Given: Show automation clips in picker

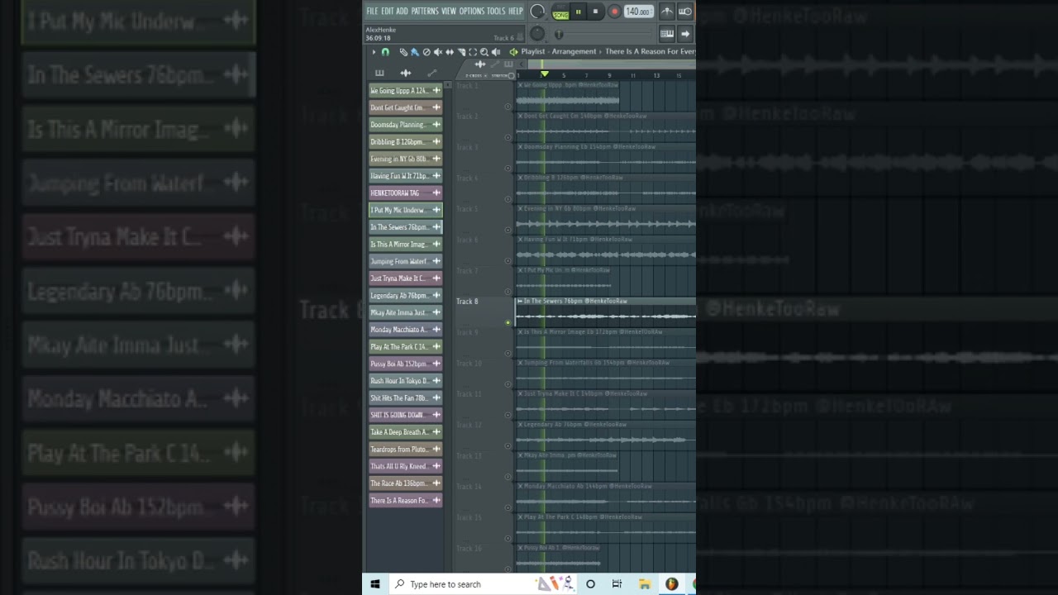Looking at the screenshot, I should (431, 74).
